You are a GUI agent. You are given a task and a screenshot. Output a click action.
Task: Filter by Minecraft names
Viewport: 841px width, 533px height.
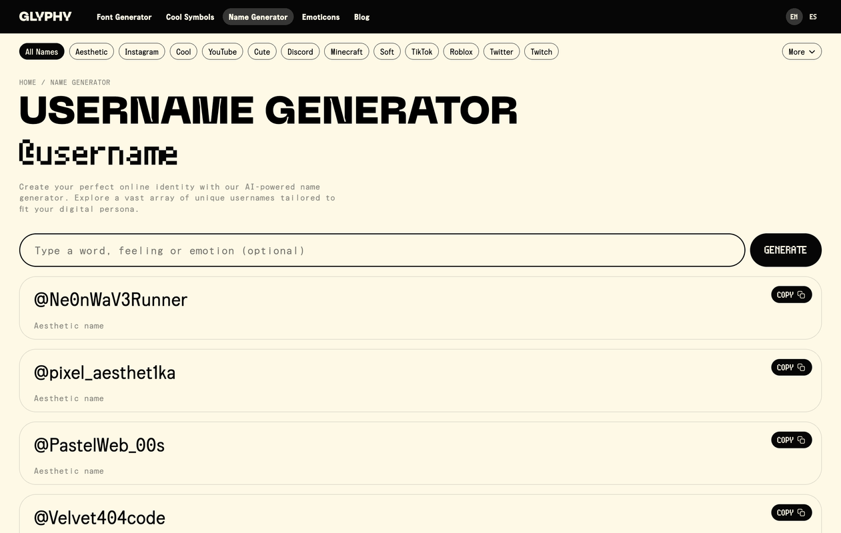click(x=347, y=51)
